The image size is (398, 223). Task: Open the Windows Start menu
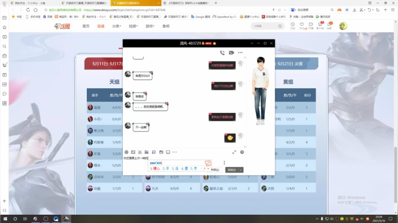click(x=5, y=219)
